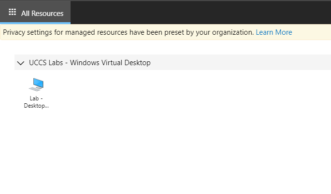Click the privacy settings notification banner text
This screenshot has height=194, width=331.
[128, 32]
